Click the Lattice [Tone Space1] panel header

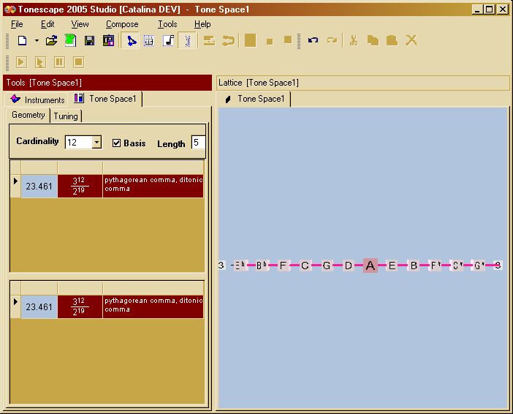(363, 83)
